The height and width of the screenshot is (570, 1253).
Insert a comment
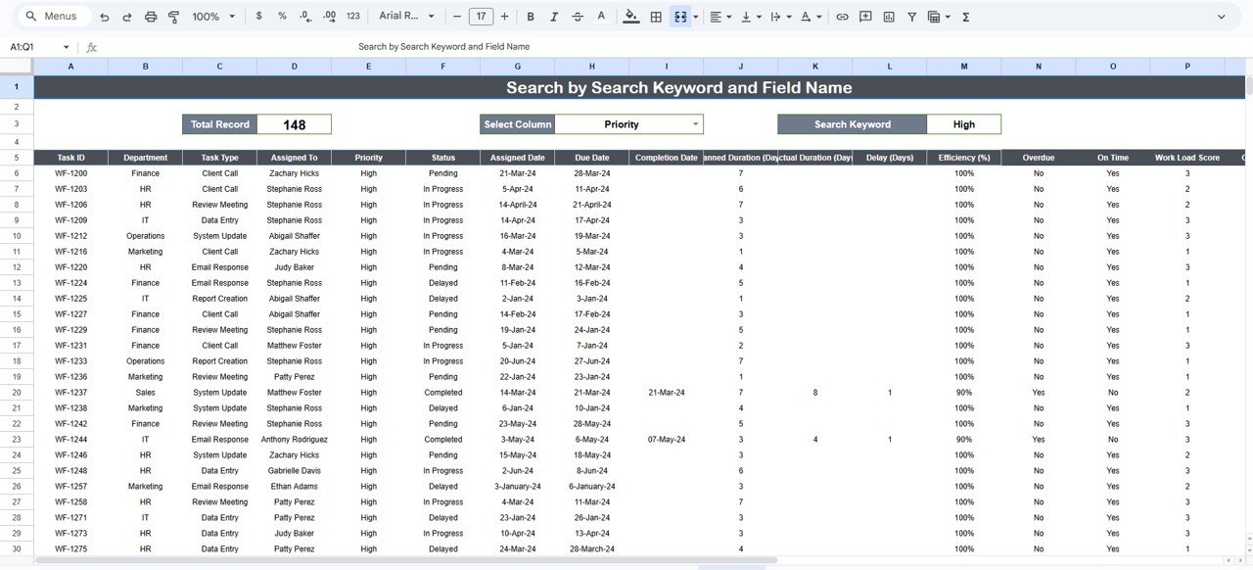(x=865, y=16)
